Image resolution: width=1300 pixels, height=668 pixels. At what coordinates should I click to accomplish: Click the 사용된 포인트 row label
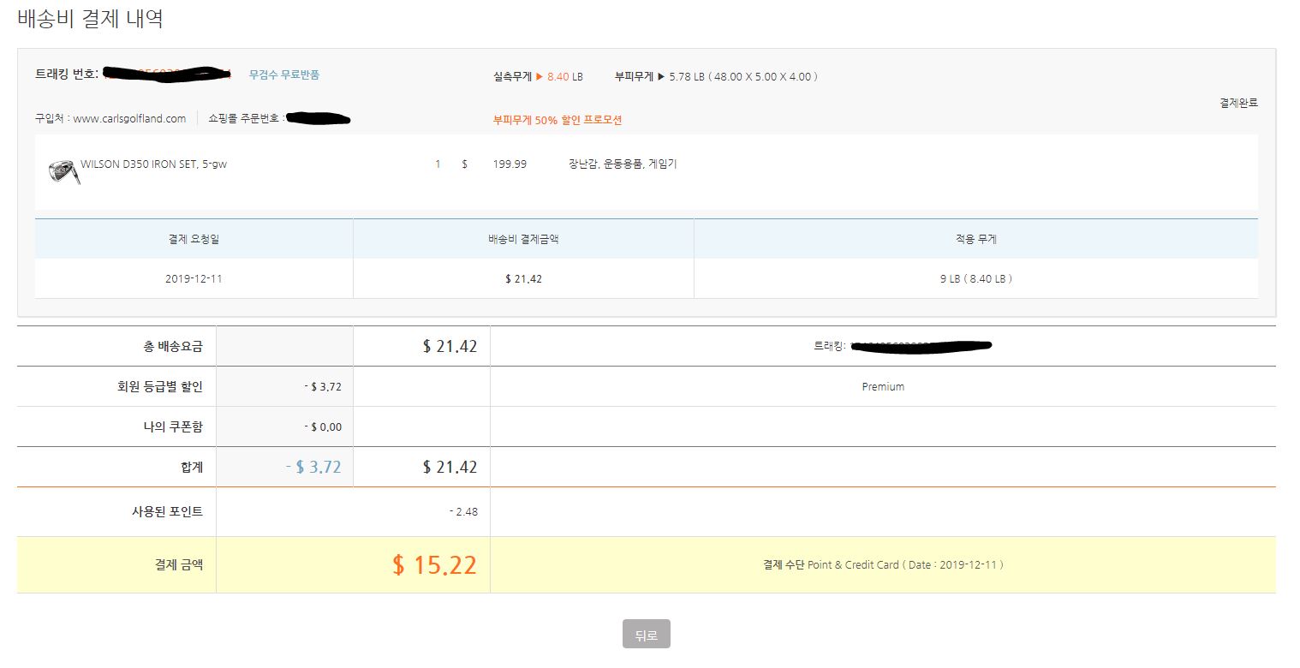coord(162,511)
